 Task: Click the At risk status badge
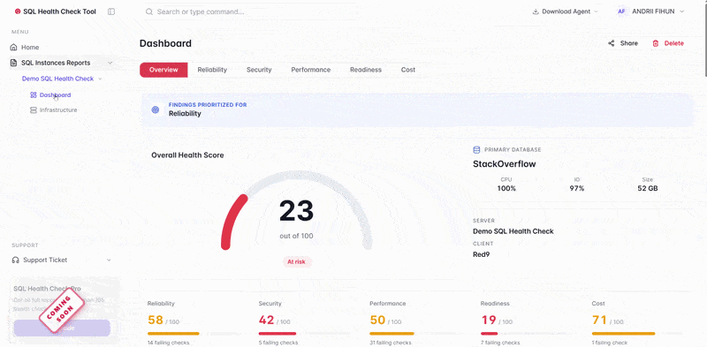point(297,262)
